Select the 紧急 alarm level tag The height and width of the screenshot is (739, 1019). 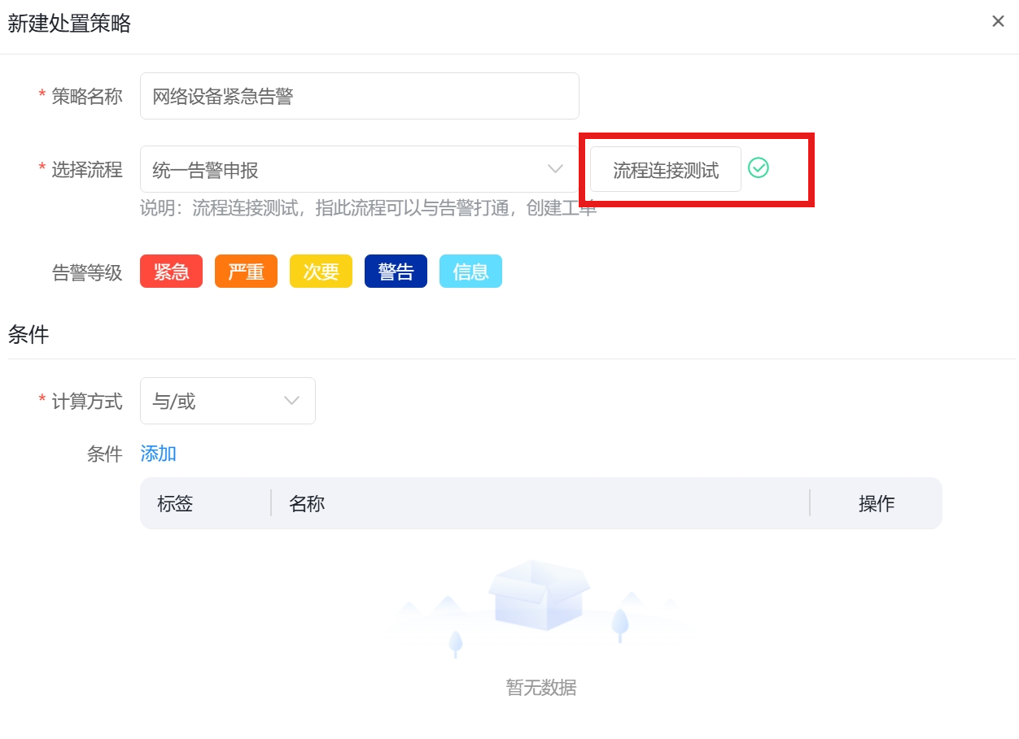pos(171,272)
